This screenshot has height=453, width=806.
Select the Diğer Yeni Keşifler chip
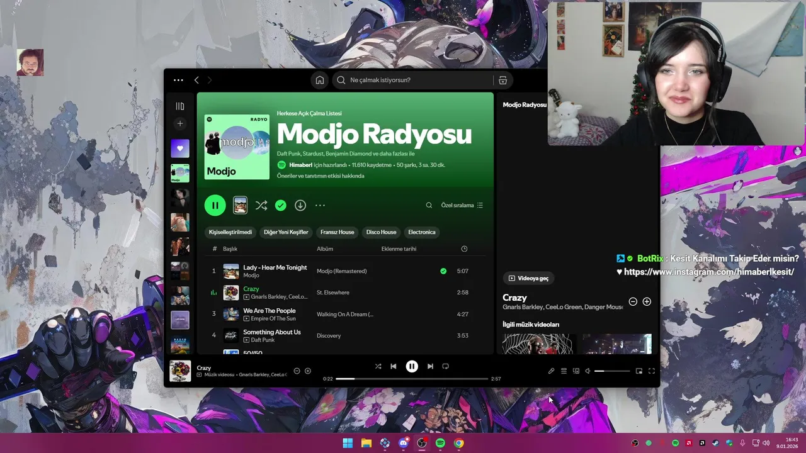pos(286,232)
